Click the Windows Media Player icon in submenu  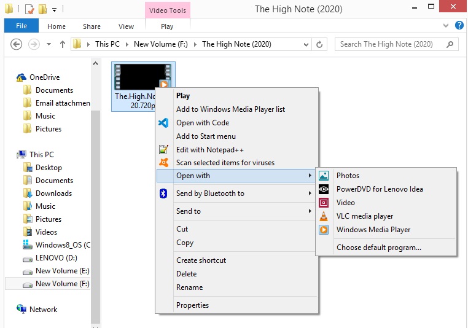[x=324, y=230]
